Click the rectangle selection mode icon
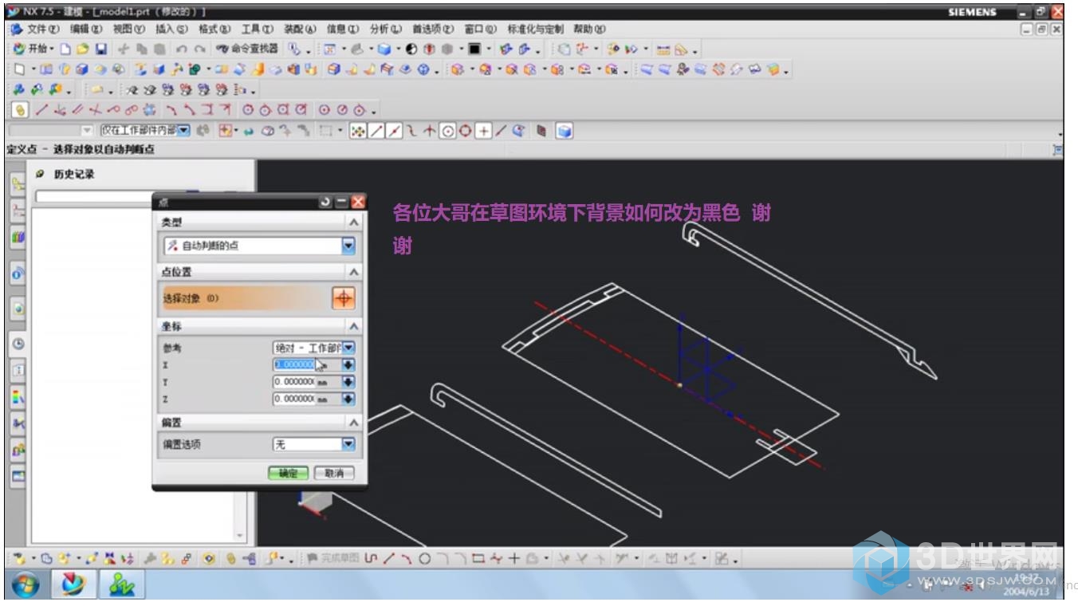The image size is (1078, 606). tap(325, 131)
